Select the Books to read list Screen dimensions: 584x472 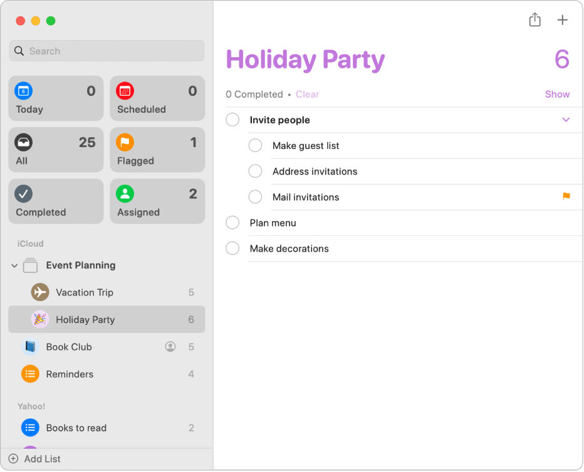click(x=76, y=428)
